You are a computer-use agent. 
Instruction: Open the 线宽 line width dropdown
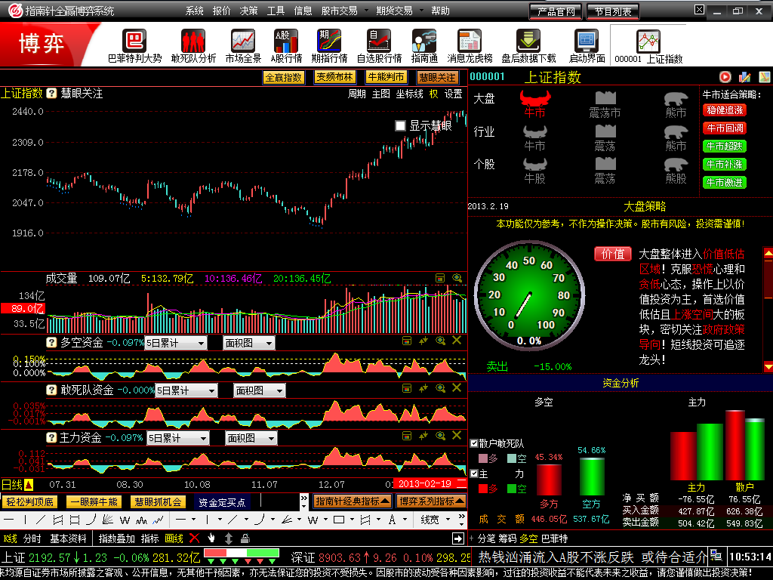(x=436, y=520)
